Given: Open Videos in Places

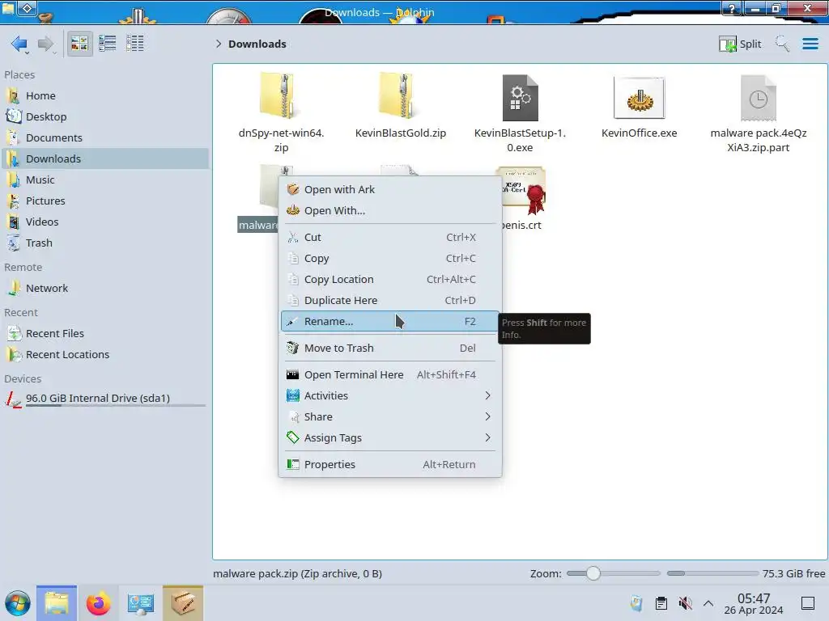Looking at the screenshot, I should coord(104,222).
